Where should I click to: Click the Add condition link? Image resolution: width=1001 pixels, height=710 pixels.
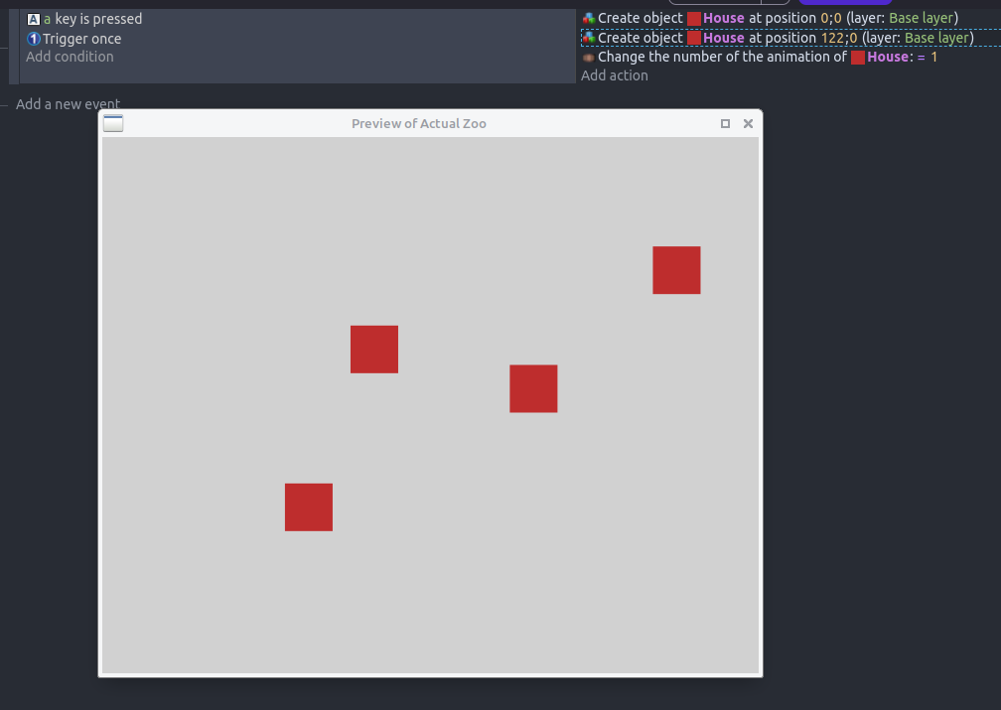[x=69, y=57]
